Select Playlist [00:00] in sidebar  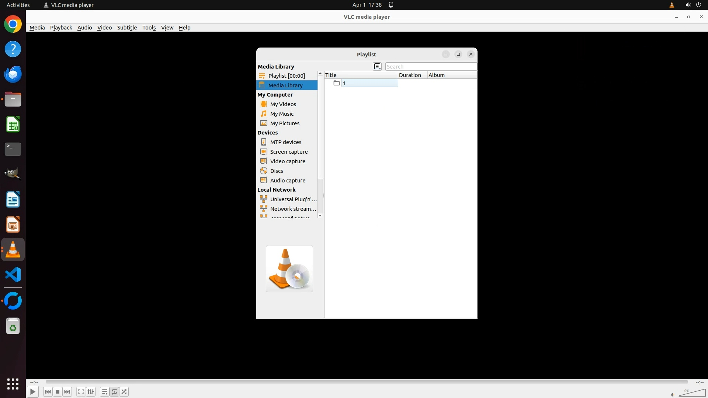click(286, 76)
